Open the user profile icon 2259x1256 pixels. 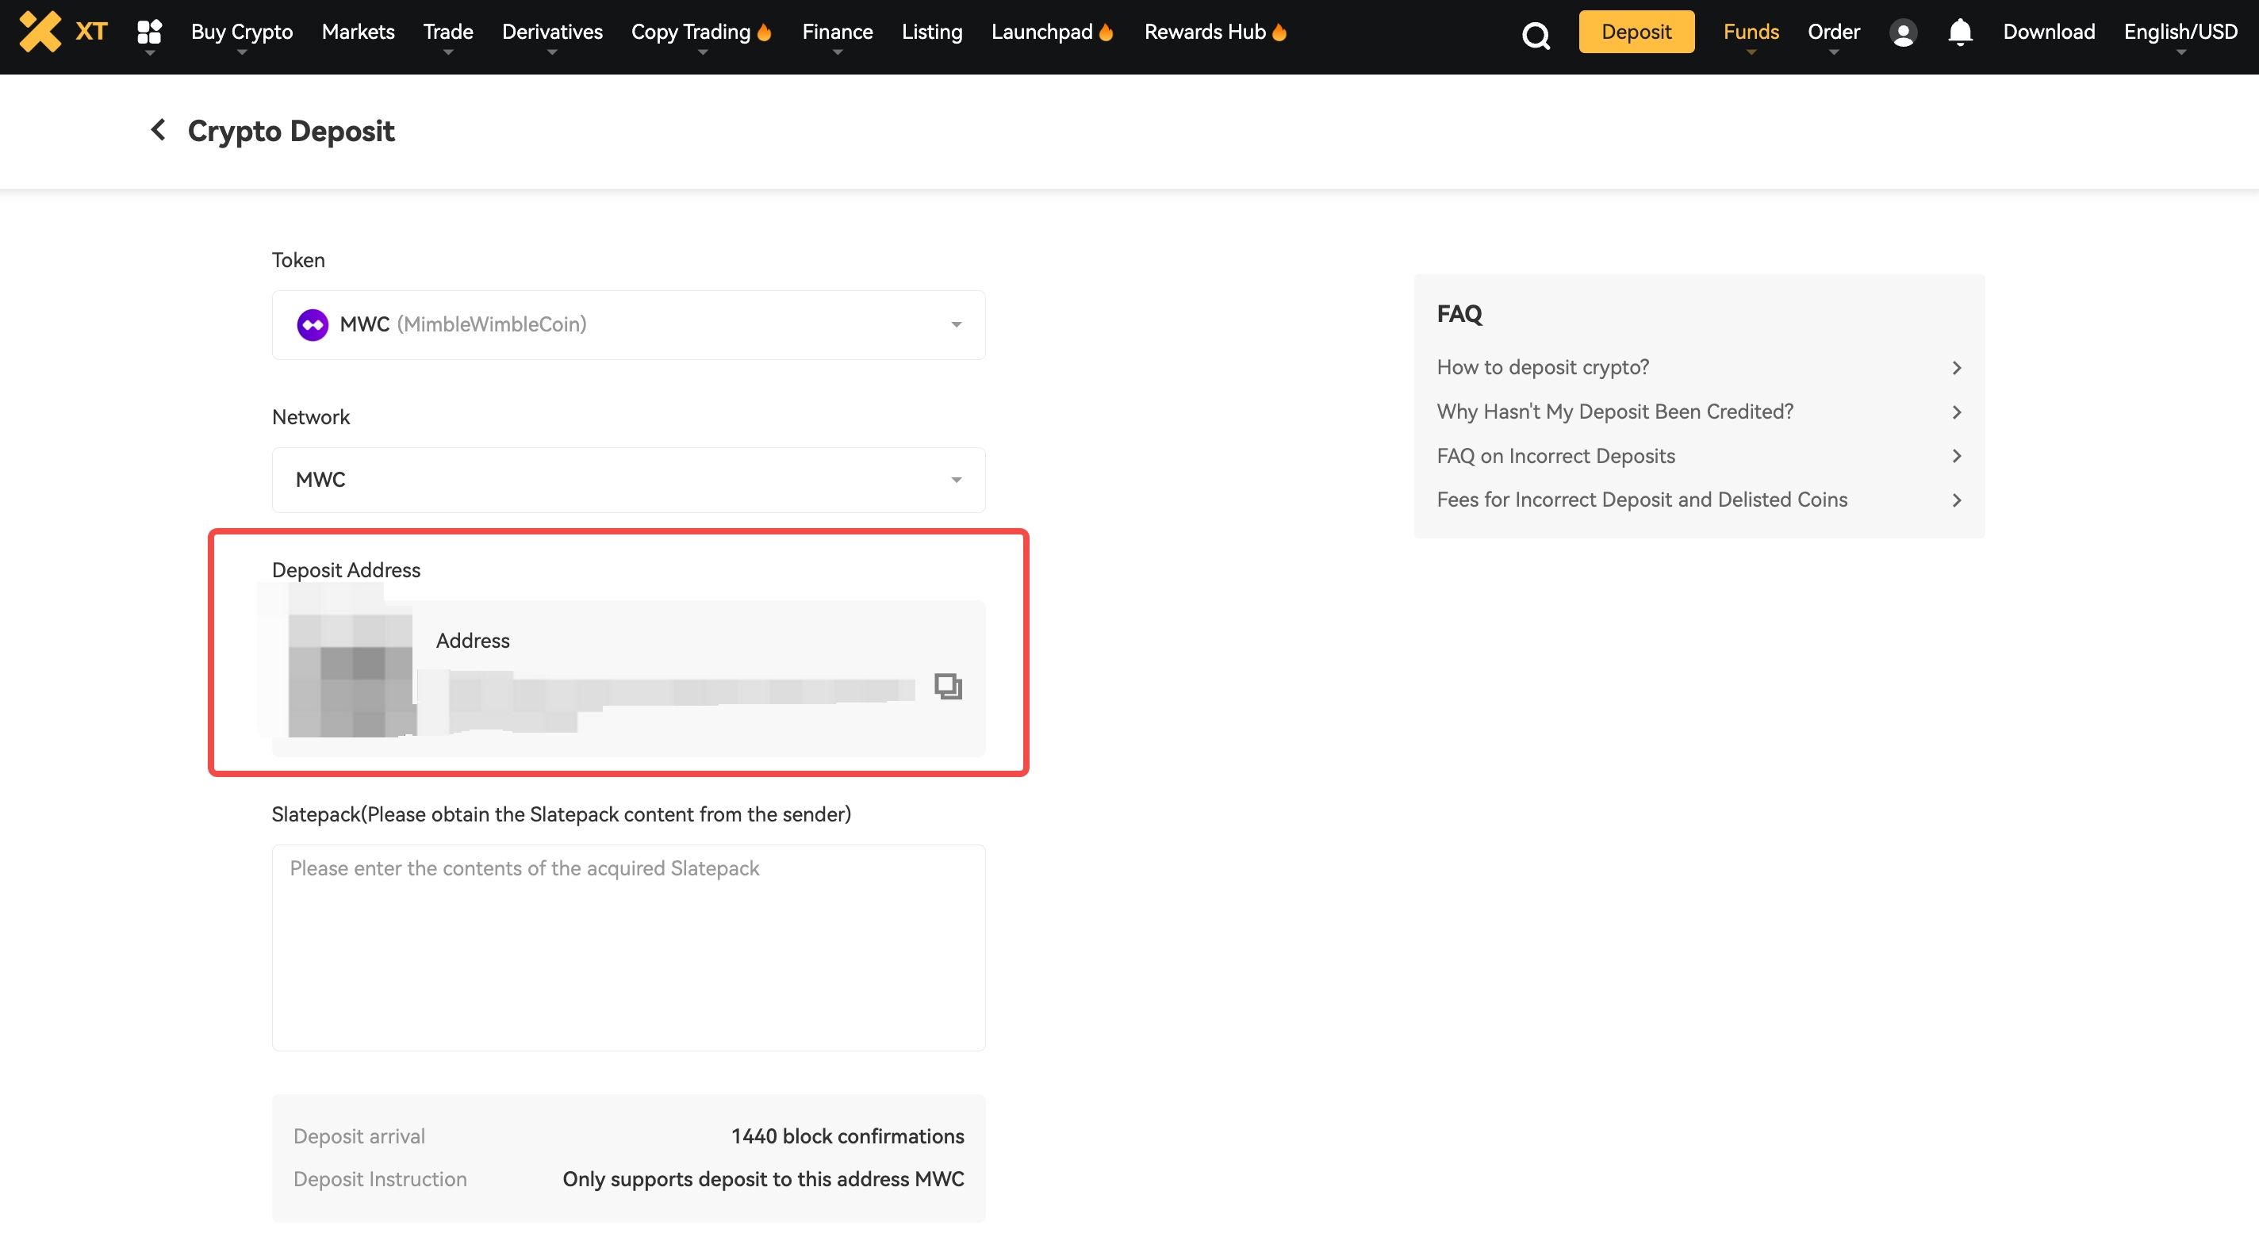coord(1903,33)
